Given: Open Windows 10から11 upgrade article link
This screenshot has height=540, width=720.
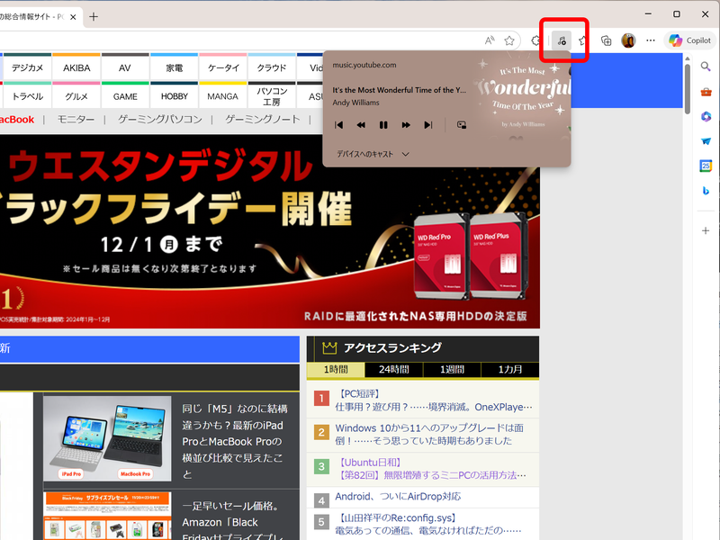Looking at the screenshot, I should [430, 435].
